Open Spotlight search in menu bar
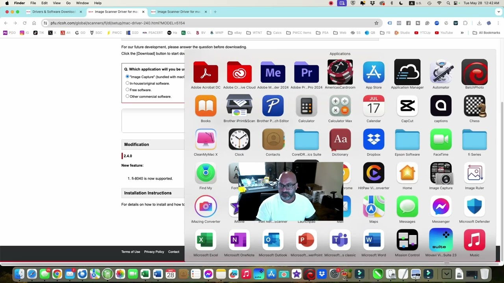This screenshot has height=283, width=504. click(448, 3)
